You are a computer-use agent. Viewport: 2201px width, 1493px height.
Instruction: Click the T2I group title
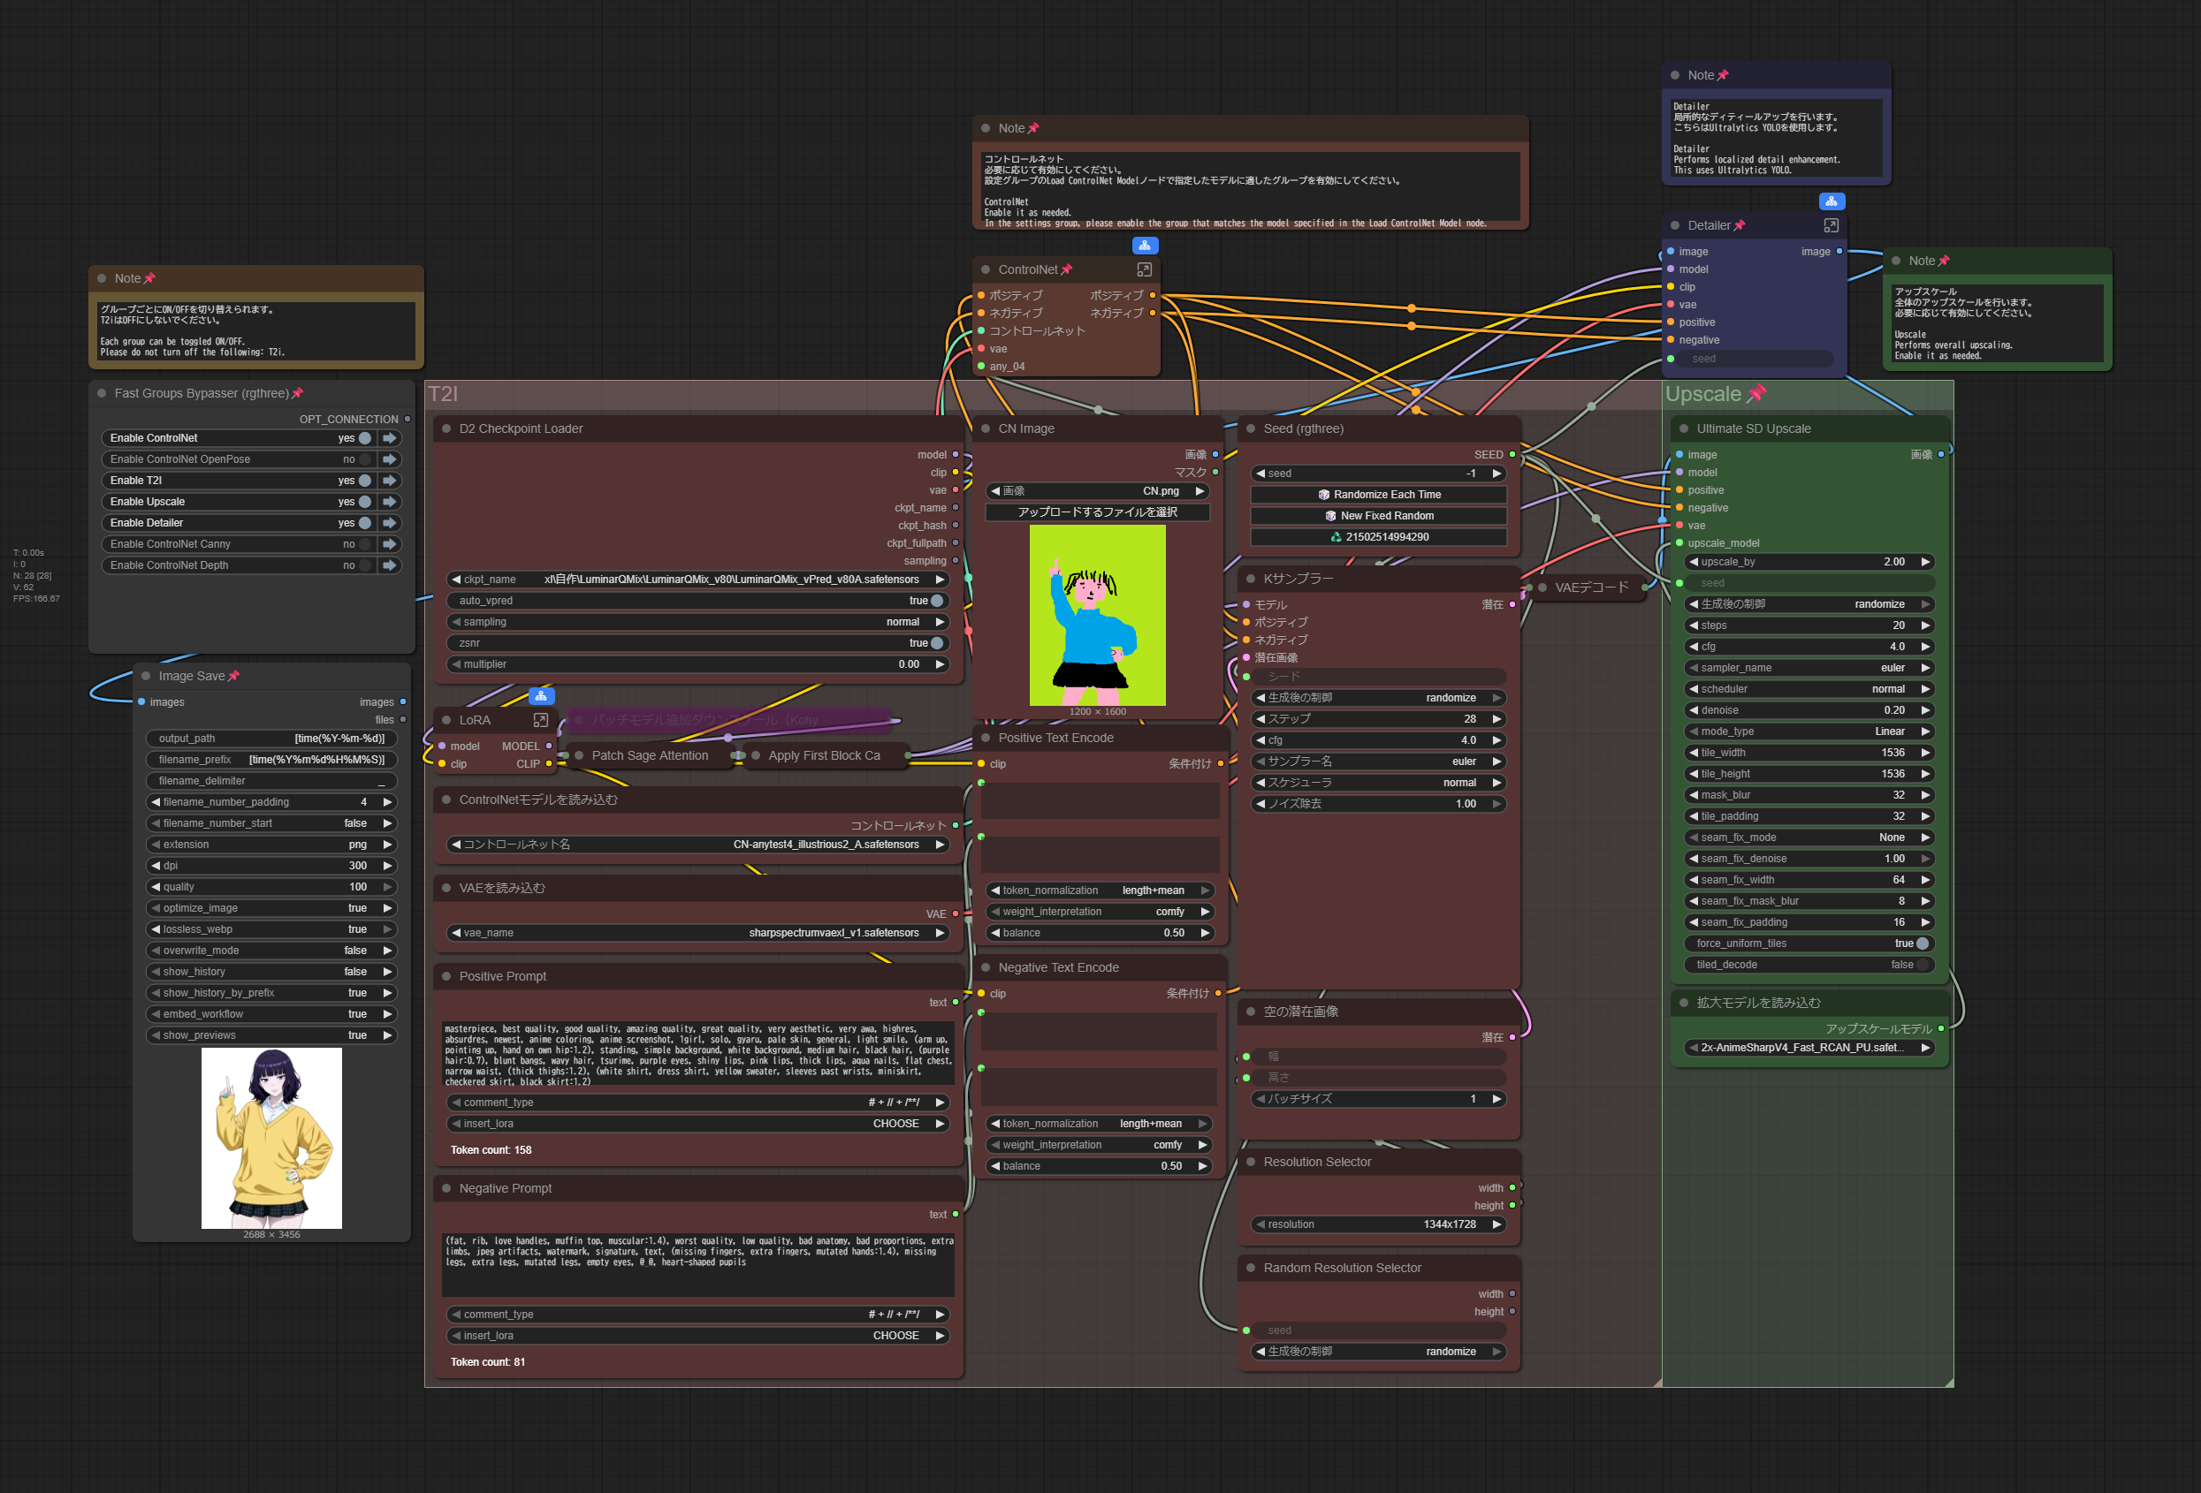(x=442, y=394)
